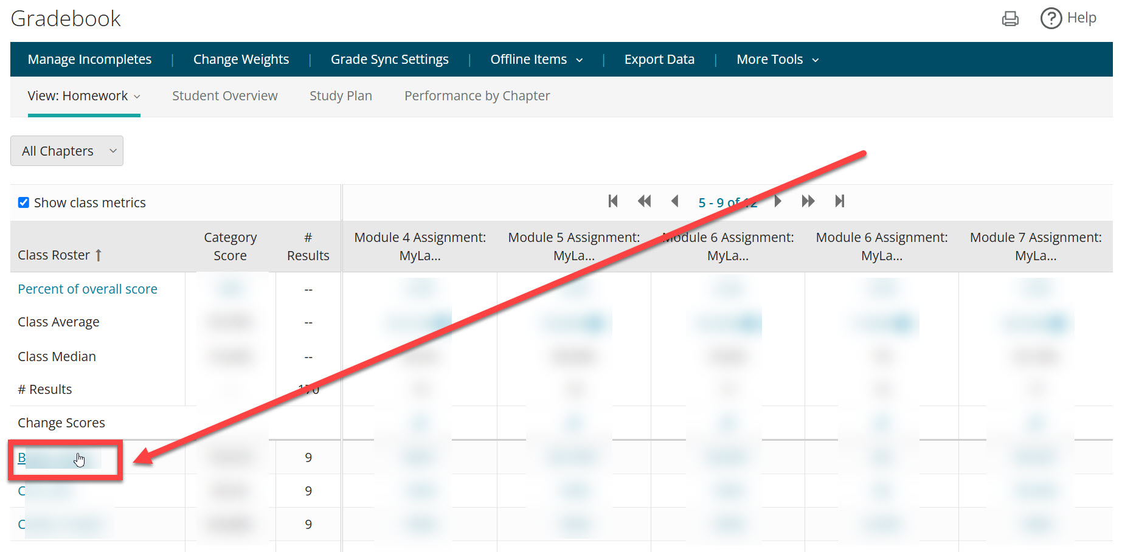This screenshot has height=552, width=1122.
Task: Go to previous assignment column
Action: point(674,201)
